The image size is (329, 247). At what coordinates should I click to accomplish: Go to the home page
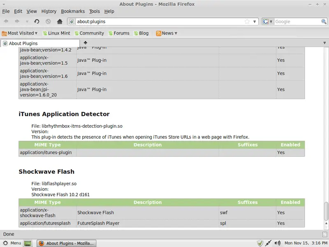click(60, 21)
